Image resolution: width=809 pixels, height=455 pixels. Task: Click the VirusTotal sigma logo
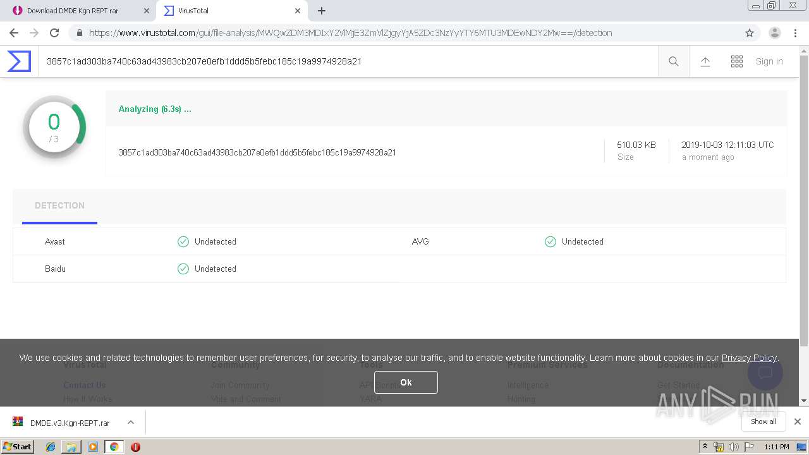pos(19,61)
